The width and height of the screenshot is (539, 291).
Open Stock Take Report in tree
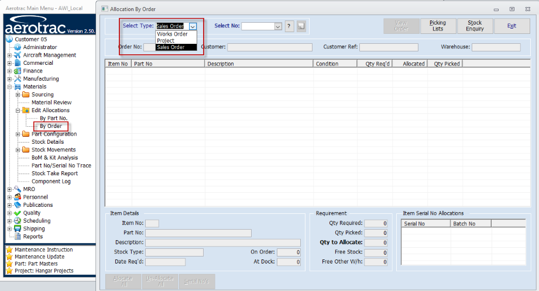click(x=54, y=174)
